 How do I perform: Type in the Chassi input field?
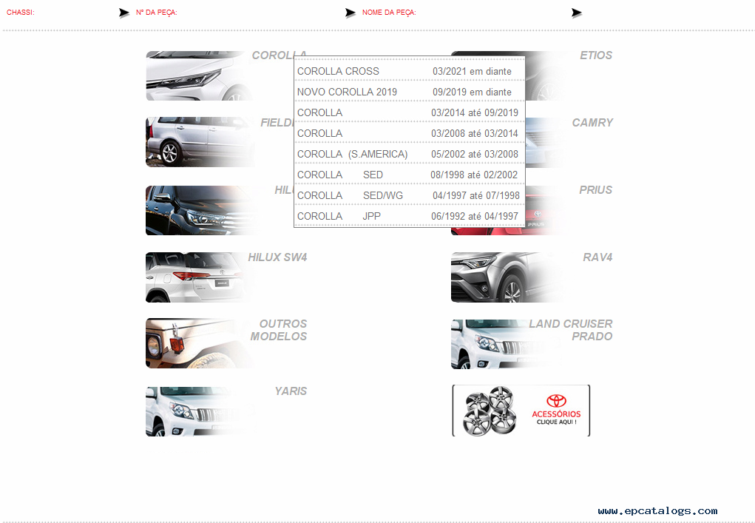tap(74, 13)
